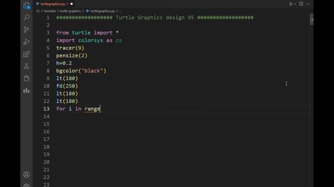Image resolution: width=334 pixels, height=187 pixels.
Task: Click the vertical scrollbar thumb of editor
Action: click(x=312, y=20)
